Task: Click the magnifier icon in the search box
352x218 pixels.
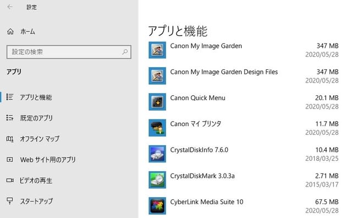Action: [x=125, y=52]
